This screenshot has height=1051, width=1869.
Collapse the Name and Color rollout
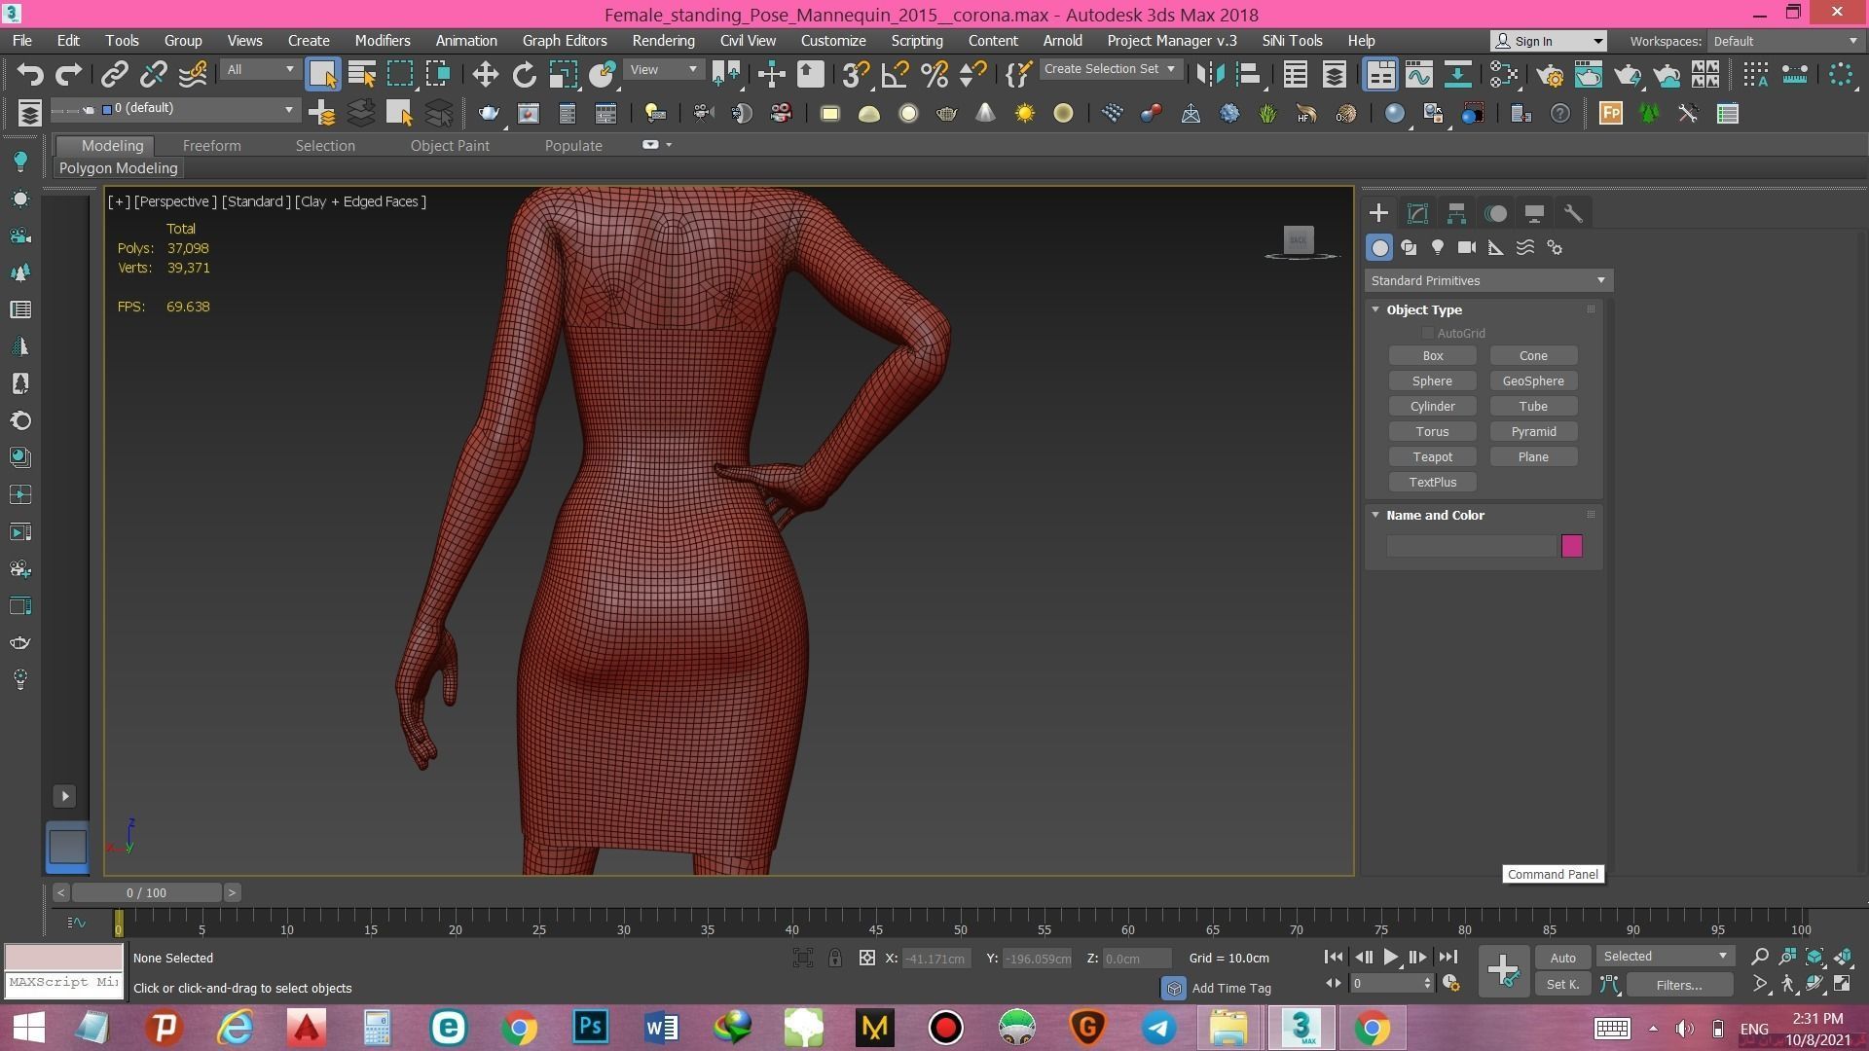point(1375,515)
